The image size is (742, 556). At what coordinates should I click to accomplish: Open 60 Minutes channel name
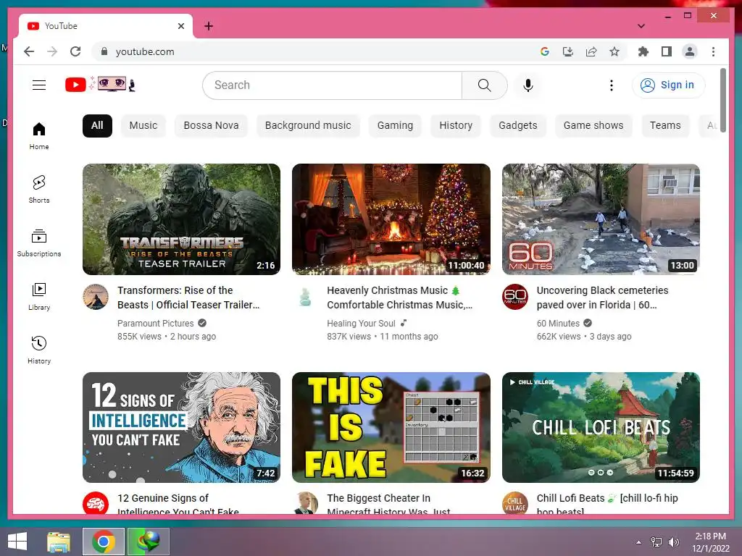(x=558, y=324)
